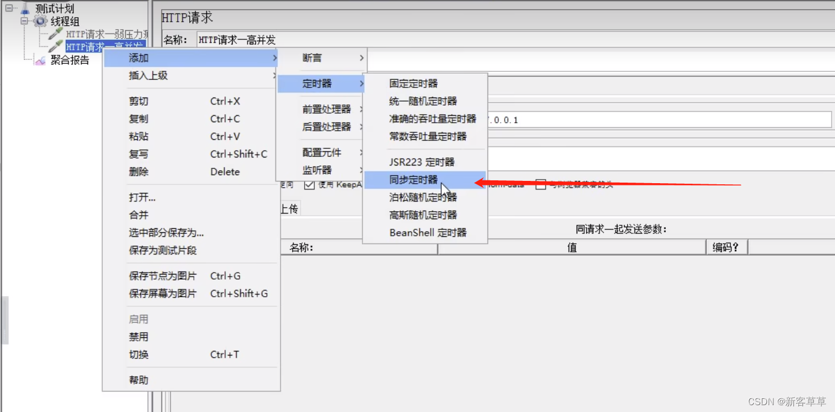Select BeanShell 定时器
Image resolution: width=835 pixels, height=412 pixels.
(425, 233)
